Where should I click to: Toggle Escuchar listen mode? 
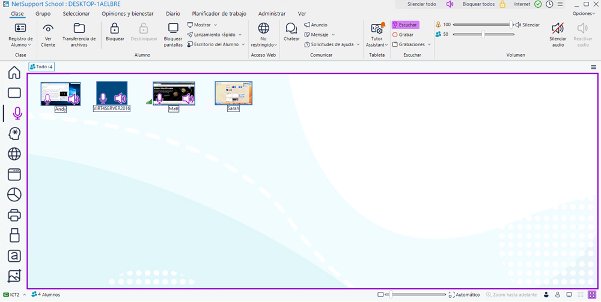pos(405,25)
